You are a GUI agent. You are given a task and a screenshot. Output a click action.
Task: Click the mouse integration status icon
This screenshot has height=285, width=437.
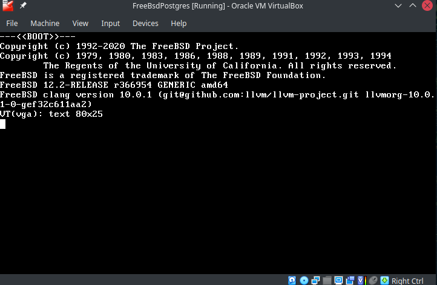pos(373,280)
